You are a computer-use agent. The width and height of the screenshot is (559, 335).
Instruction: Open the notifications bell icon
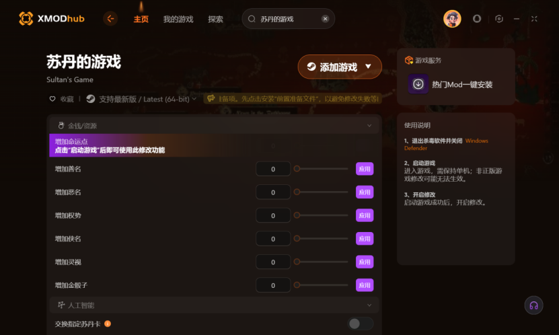(x=477, y=19)
